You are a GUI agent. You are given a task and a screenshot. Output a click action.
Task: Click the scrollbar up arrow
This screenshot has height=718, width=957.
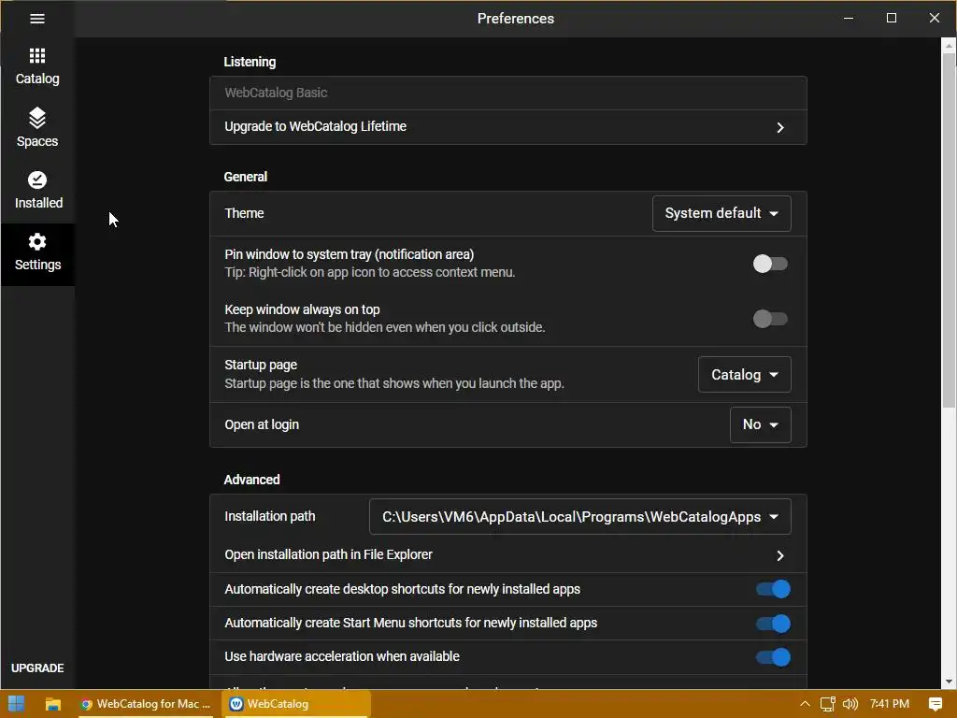click(x=949, y=46)
